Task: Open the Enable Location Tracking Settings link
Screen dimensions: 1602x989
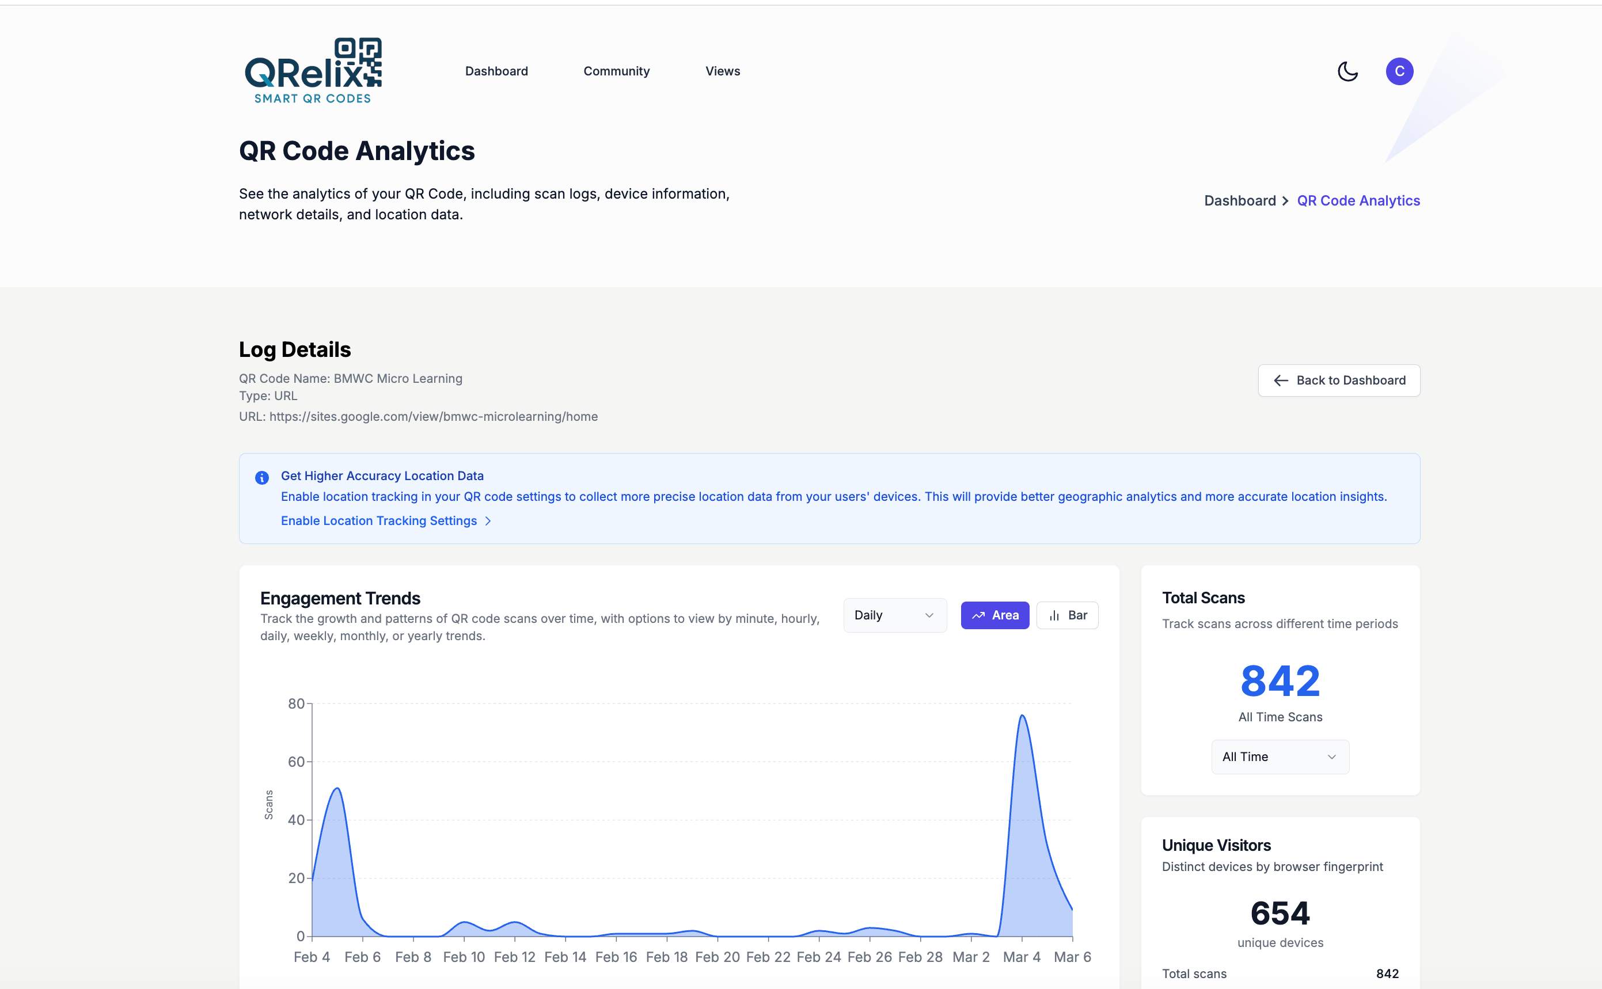Action: click(379, 522)
